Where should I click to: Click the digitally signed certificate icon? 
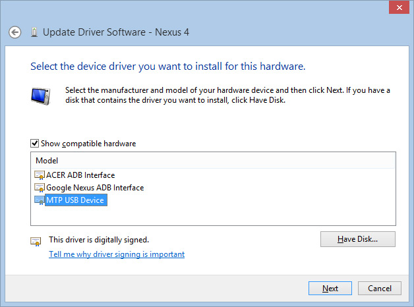point(36,241)
